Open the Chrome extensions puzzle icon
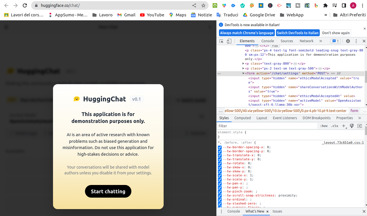This screenshot has height=216, width=367. pyautogui.click(x=325, y=6)
